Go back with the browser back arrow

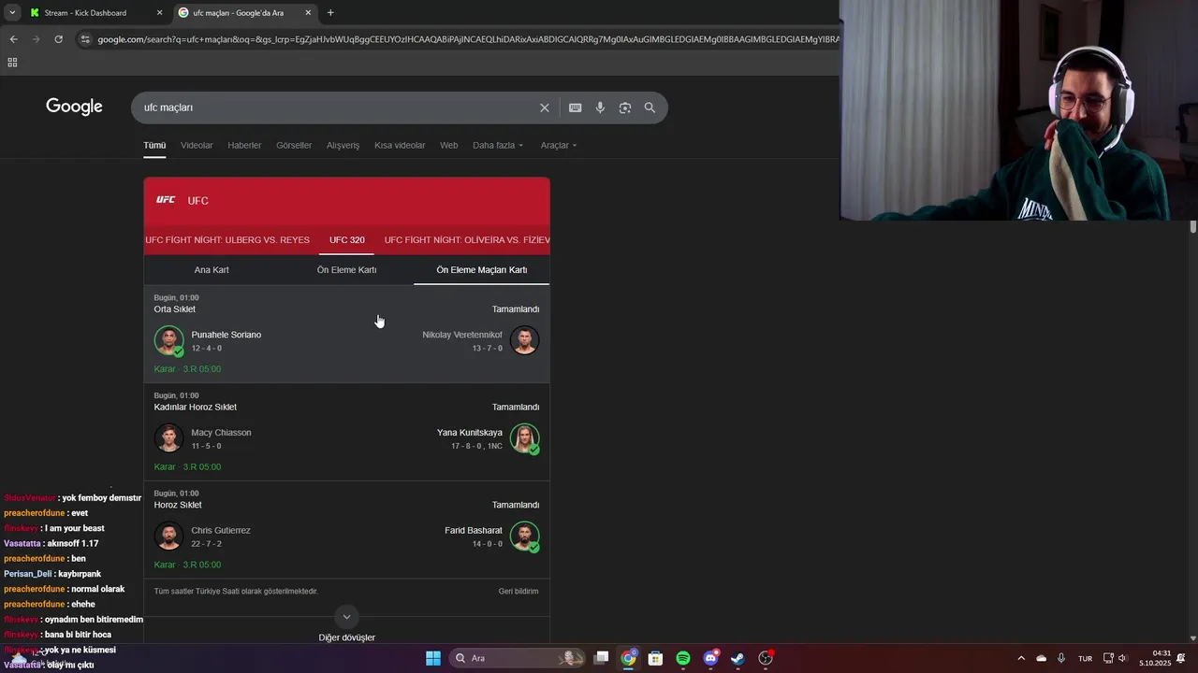click(13, 39)
